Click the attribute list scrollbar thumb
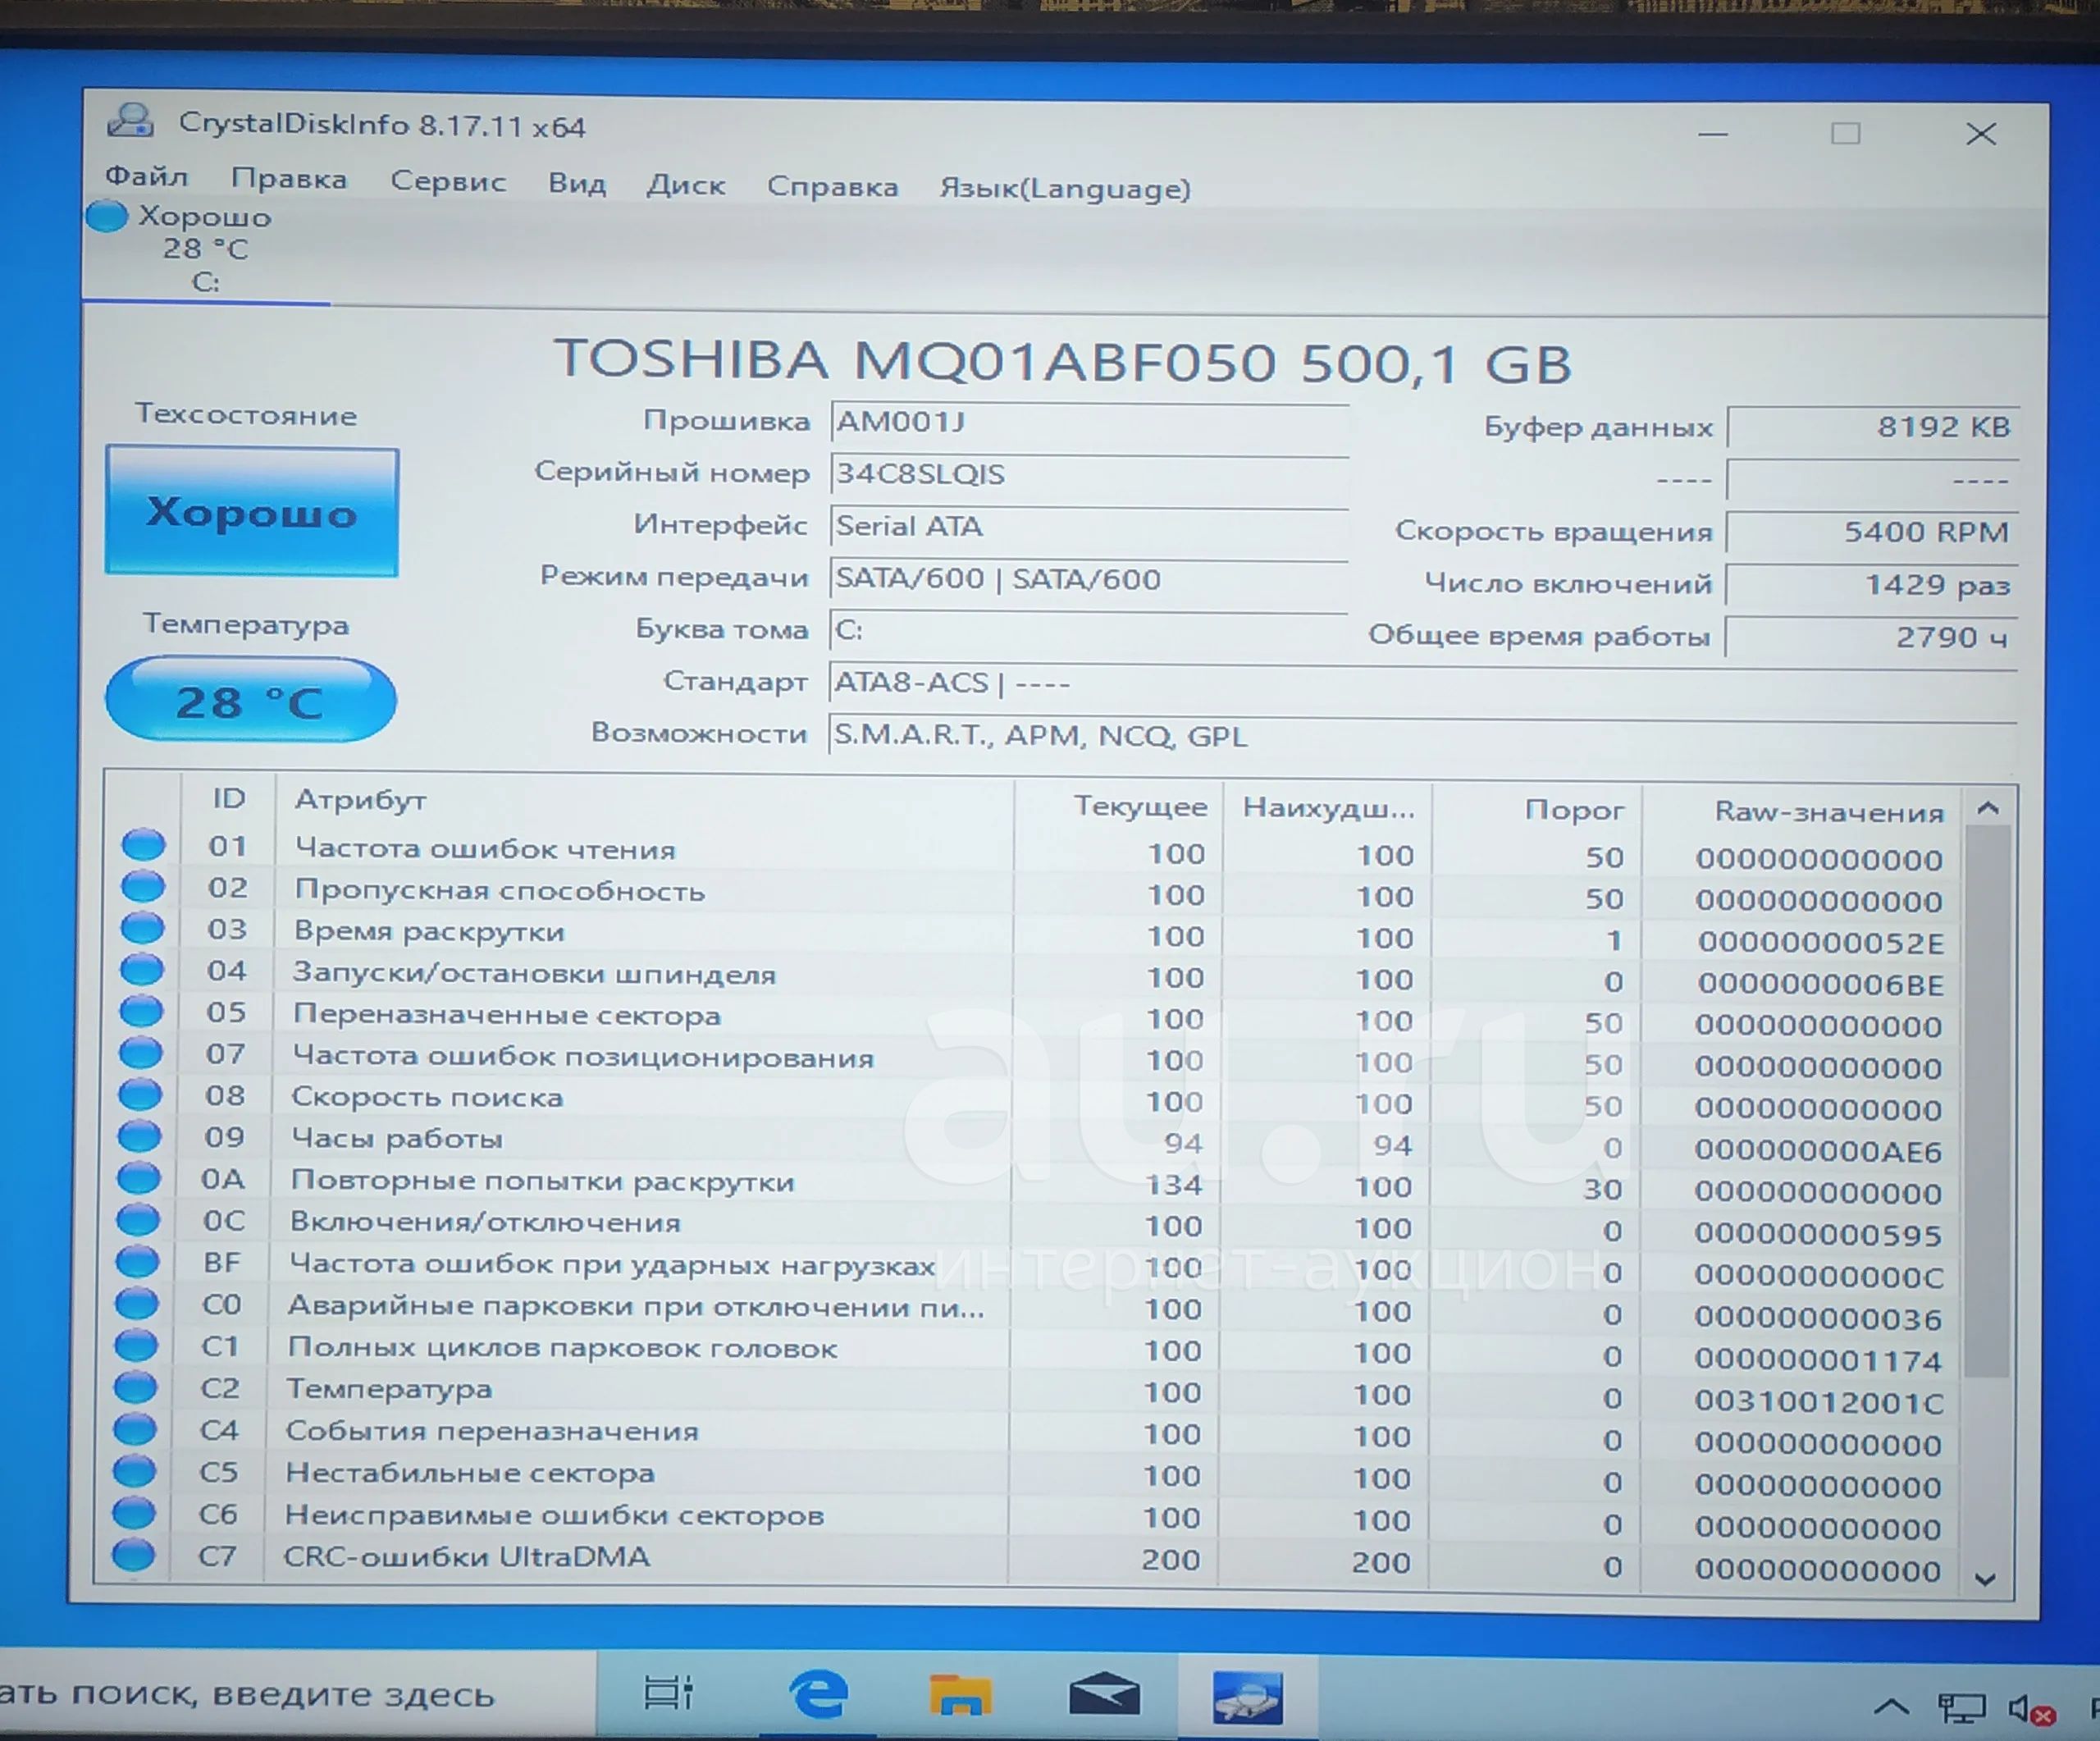 (x=1987, y=1100)
